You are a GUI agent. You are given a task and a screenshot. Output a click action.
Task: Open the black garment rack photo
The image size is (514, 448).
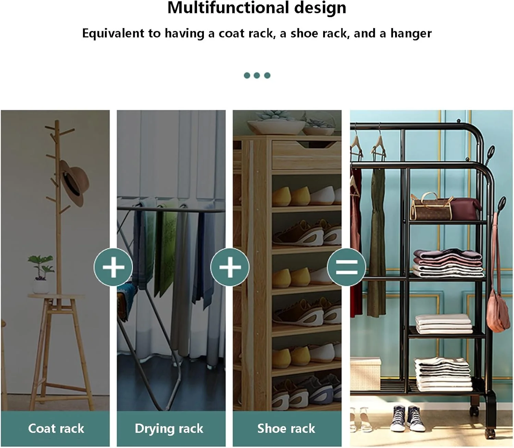coord(431,278)
